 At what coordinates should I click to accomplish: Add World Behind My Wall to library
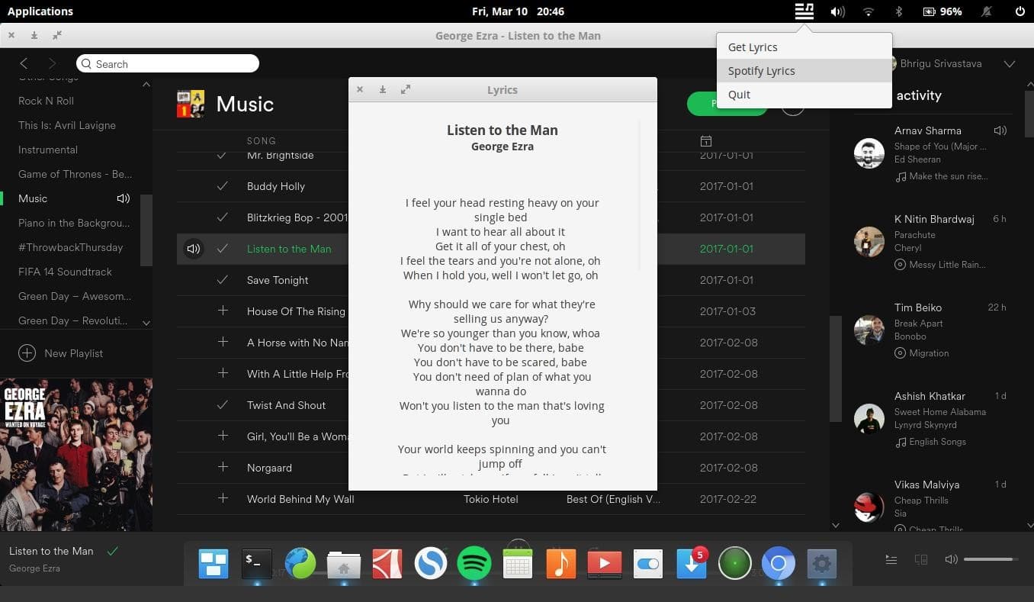coord(223,499)
